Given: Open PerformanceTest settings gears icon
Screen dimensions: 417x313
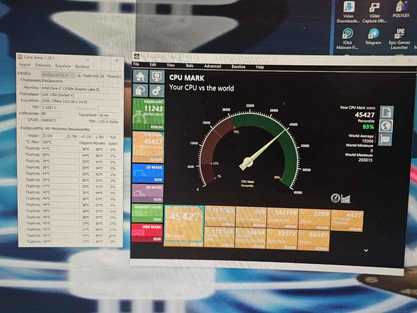Looking at the screenshot, I should click(x=157, y=91).
